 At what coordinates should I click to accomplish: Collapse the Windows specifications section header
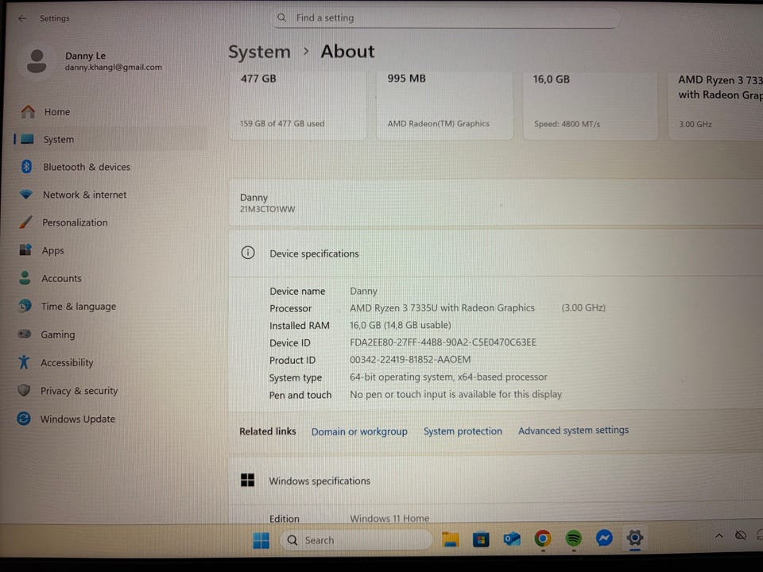495,480
